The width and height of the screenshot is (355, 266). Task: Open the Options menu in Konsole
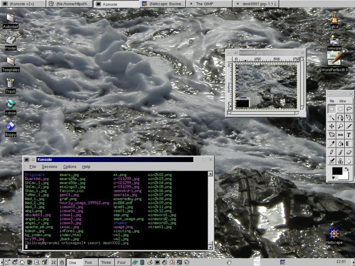[x=70, y=167]
